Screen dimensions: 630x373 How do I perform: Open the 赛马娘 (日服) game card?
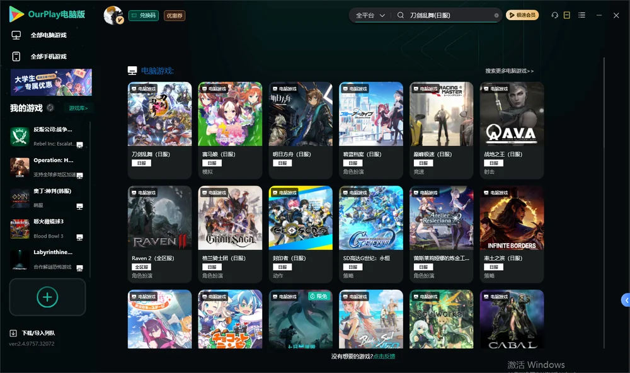click(230, 130)
